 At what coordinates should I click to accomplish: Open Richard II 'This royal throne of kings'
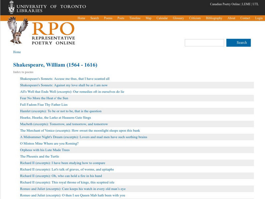pyautogui.click(x=67, y=182)
